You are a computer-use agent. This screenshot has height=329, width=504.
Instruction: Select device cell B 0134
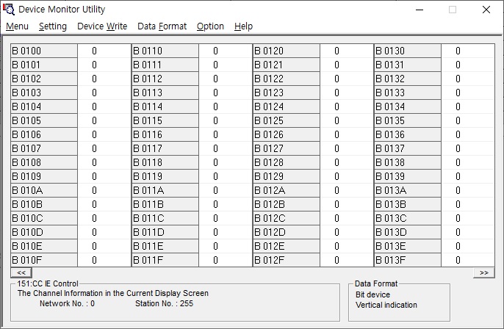pyautogui.click(x=408, y=106)
